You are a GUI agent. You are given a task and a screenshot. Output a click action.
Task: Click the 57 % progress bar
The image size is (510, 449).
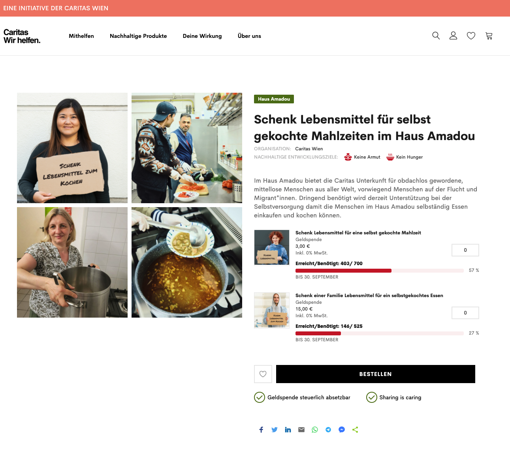point(380,271)
